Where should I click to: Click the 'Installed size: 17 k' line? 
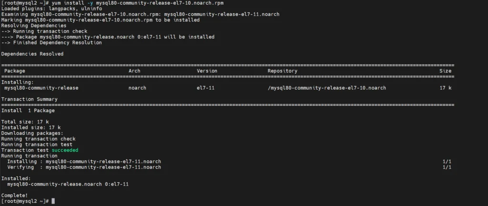tap(31, 128)
